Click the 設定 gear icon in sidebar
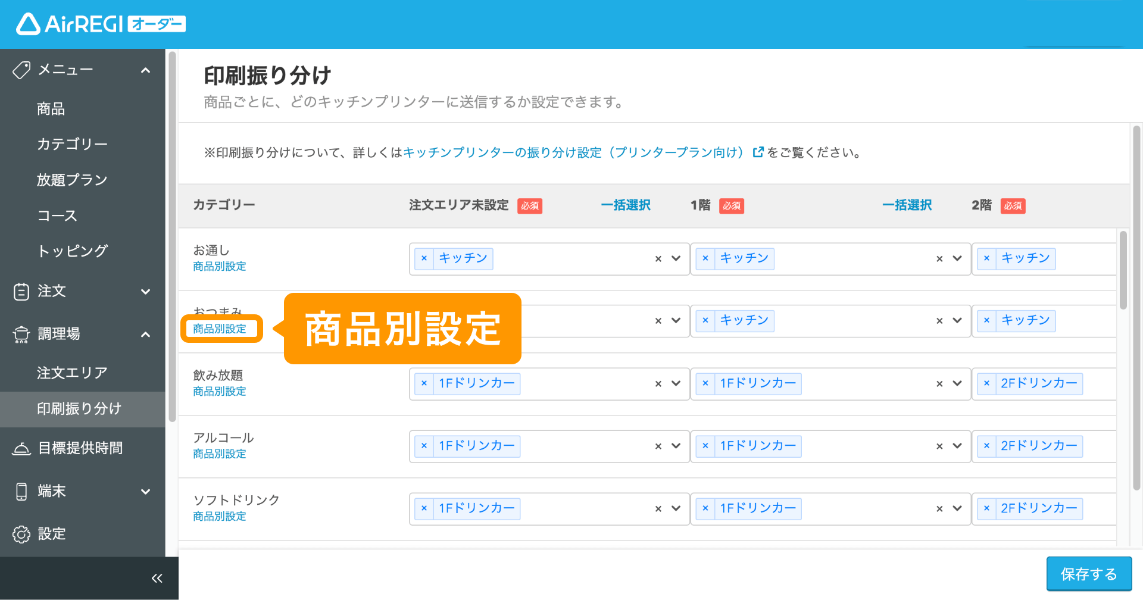1143x600 pixels. coord(21,535)
